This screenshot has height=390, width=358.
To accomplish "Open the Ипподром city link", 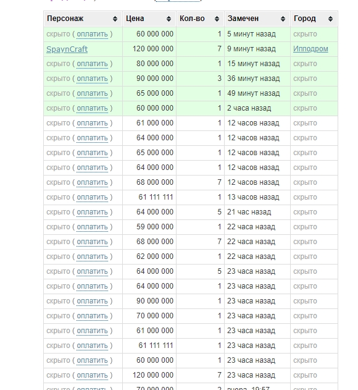I will pos(310,49).
